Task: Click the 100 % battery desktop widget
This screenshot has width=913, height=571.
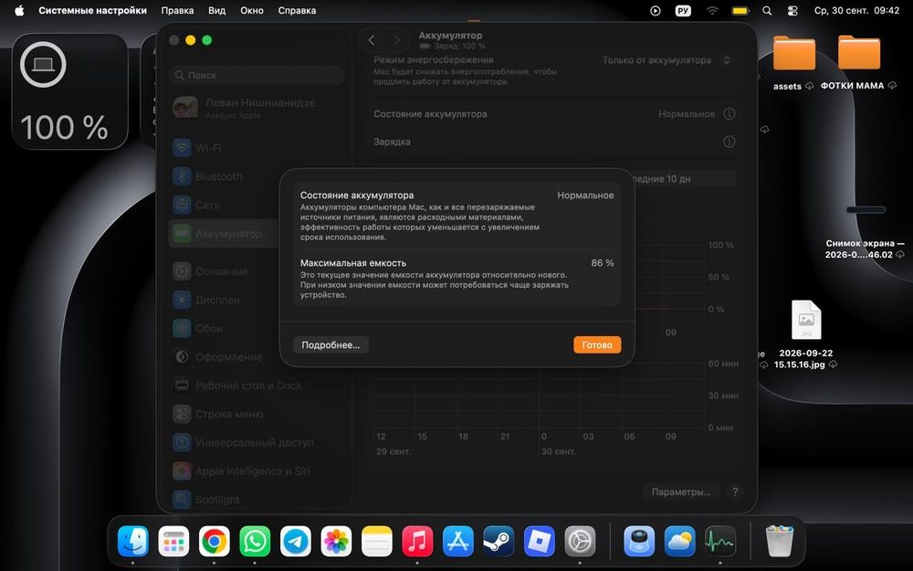Action: point(70,91)
